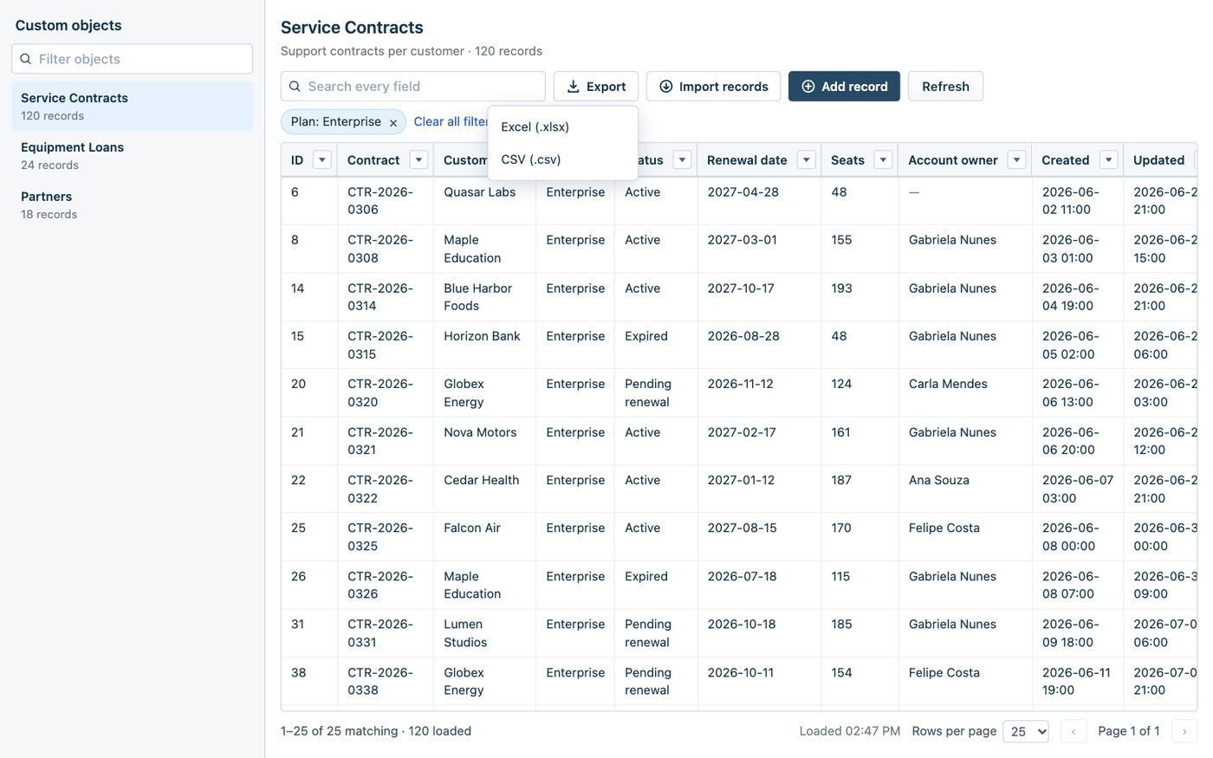Click customer Cedar Health
The image size is (1213, 758).
coord(481,480)
